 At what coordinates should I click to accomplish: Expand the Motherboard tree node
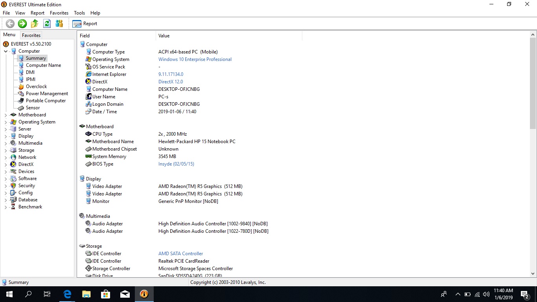[x=6, y=115]
